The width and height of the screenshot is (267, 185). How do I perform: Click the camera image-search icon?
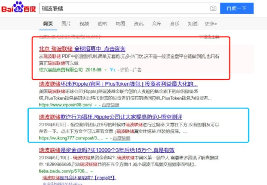point(213,8)
